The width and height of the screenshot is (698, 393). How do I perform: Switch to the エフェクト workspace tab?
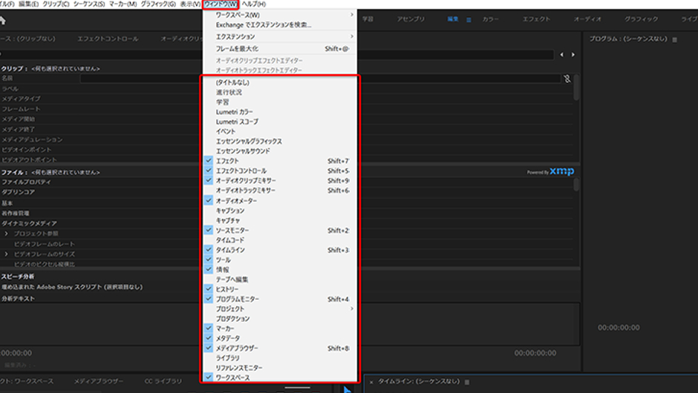point(536,19)
